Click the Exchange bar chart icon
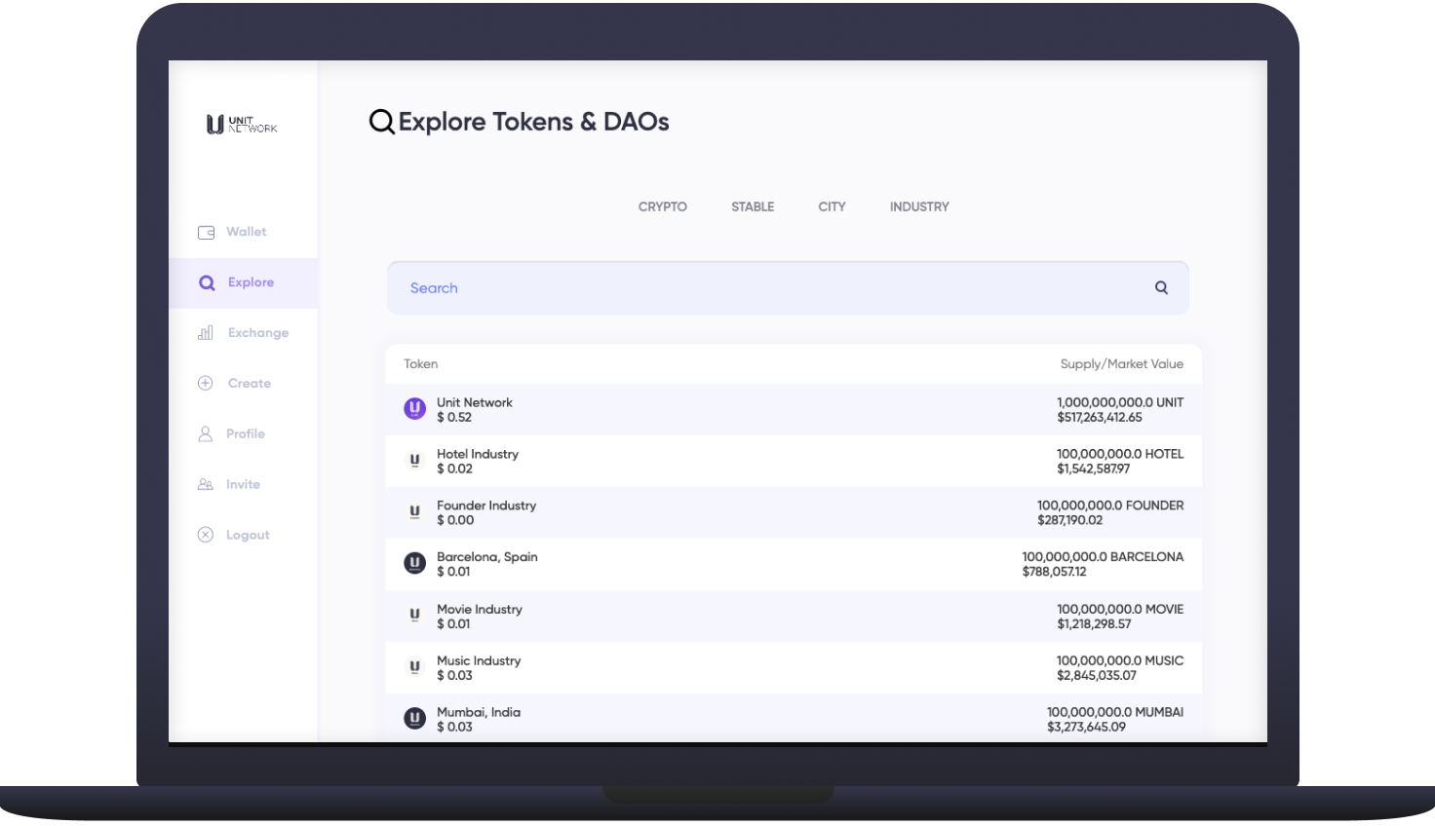Image resolution: width=1435 pixels, height=826 pixels. click(x=206, y=333)
